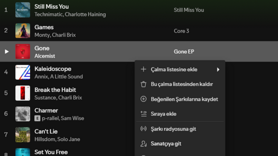Open artist link Hillsdom
Screen dimensions: 278x156
pyautogui.click(x=45, y=139)
